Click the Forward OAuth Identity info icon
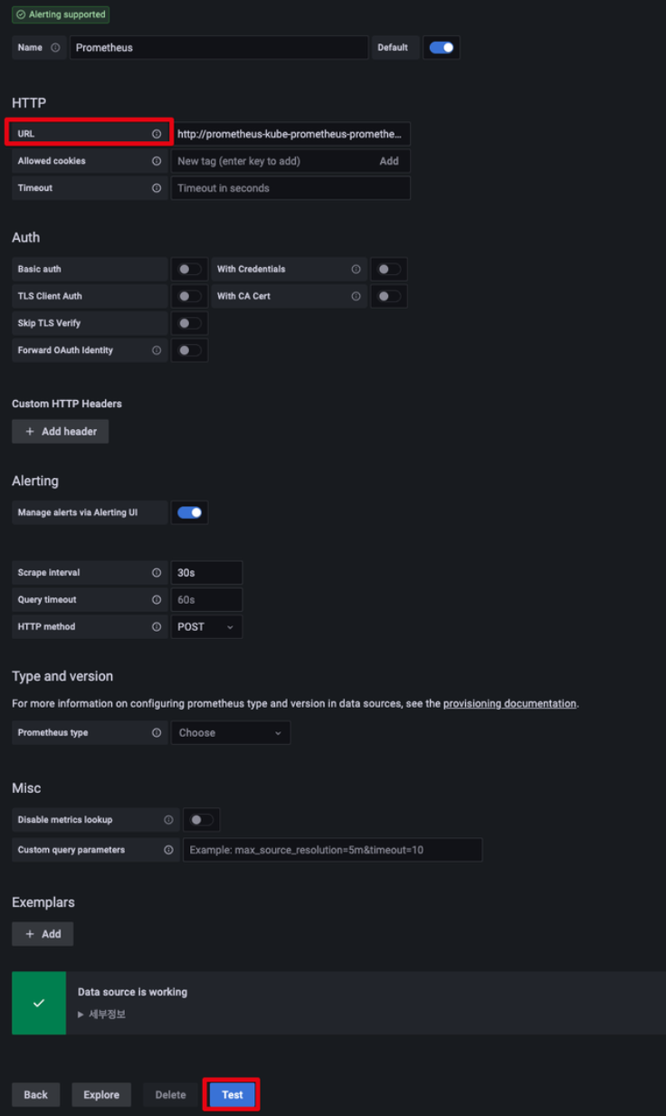 click(x=157, y=350)
